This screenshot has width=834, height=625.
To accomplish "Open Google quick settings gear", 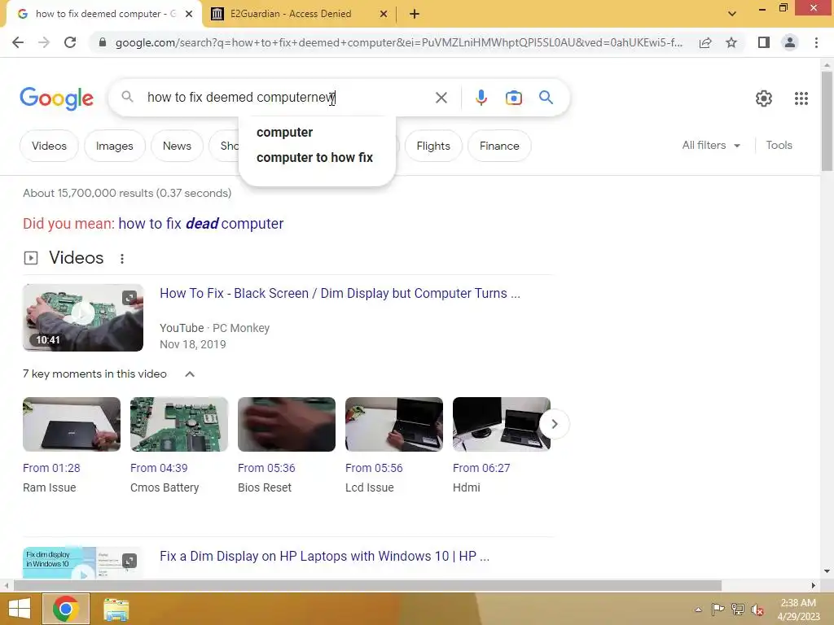I will point(764,98).
